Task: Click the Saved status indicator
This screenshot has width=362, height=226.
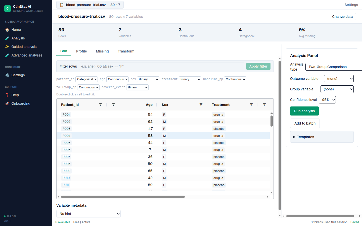Action: [x=355, y=222]
